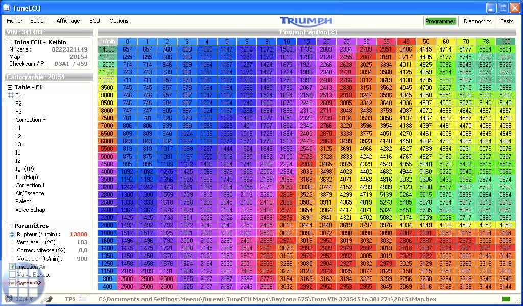523x306 pixels.
Task: Adjust Volet d'air stepper arrows
Action: click(x=13, y=259)
